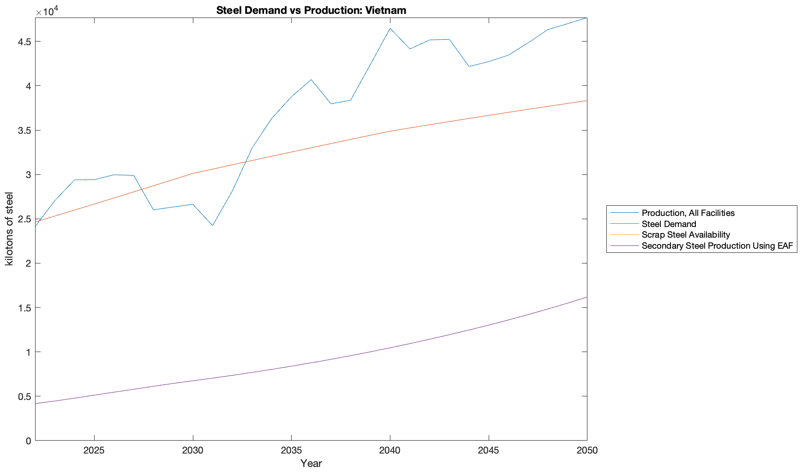Click 'Secondary Steel Production Using EAF' legend text

coord(717,246)
